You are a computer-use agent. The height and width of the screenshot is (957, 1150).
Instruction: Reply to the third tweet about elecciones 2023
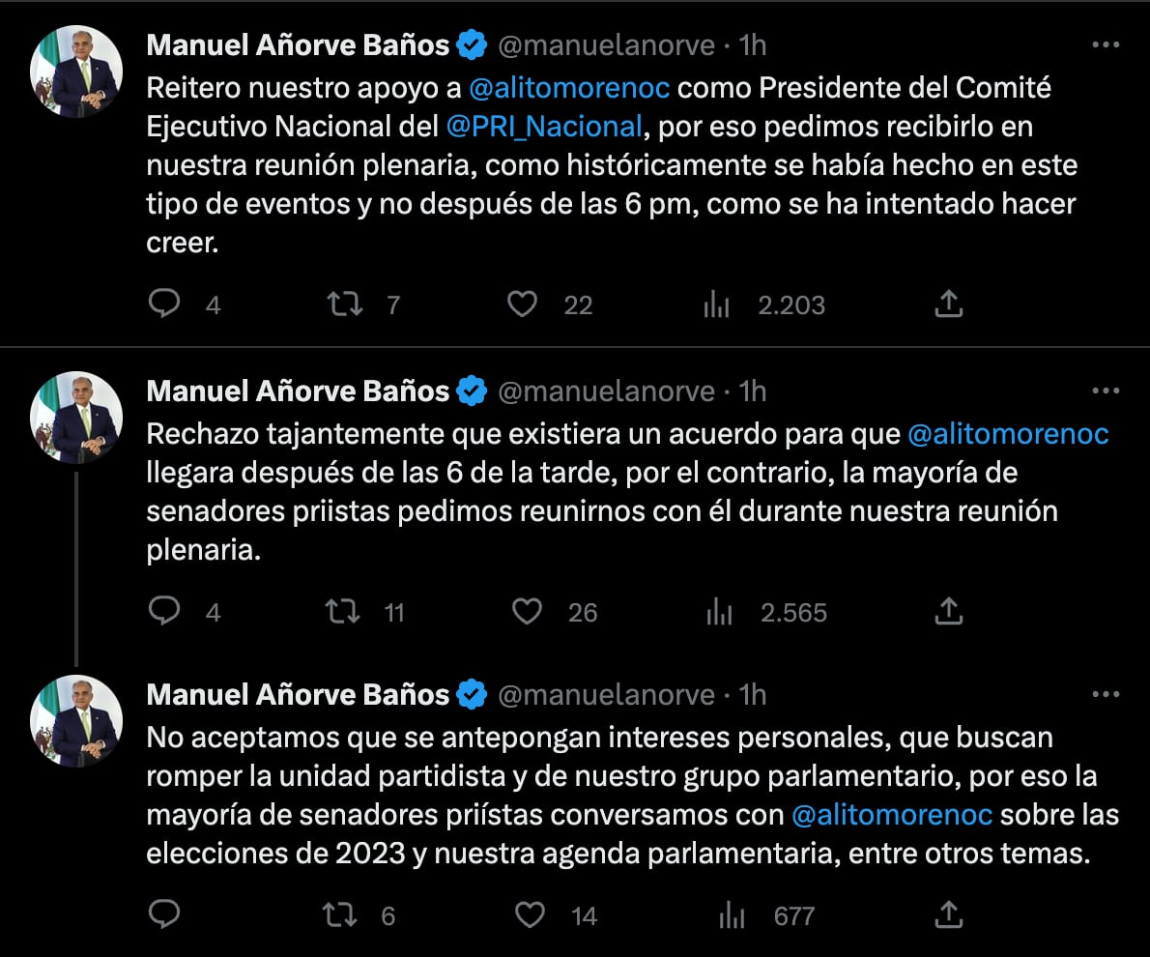click(x=164, y=915)
